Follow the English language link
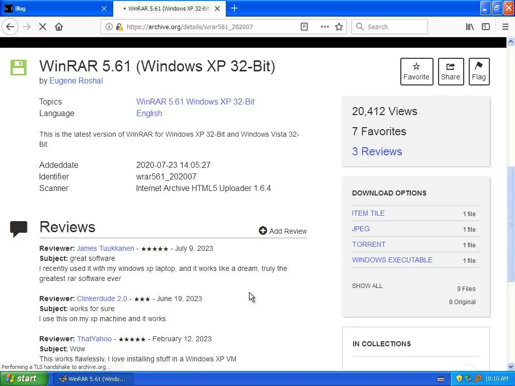 coord(149,113)
